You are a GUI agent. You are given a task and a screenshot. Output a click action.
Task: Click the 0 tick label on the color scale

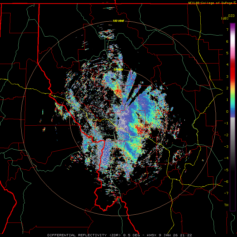[x=227, y=112]
